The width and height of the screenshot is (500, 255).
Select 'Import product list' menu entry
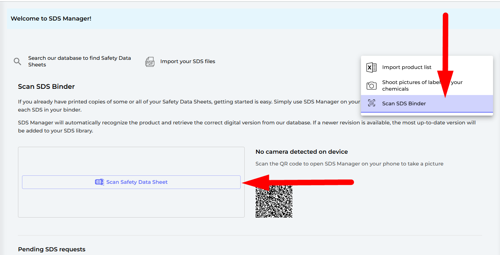pyautogui.click(x=406, y=68)
